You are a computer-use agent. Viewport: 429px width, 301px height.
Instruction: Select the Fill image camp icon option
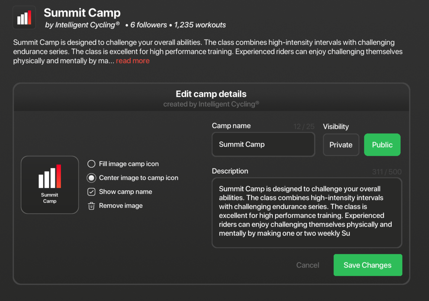pos(91,164)
